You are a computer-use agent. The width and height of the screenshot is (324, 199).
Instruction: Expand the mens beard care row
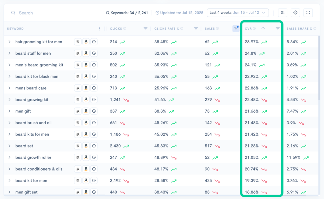pos(9,88)
